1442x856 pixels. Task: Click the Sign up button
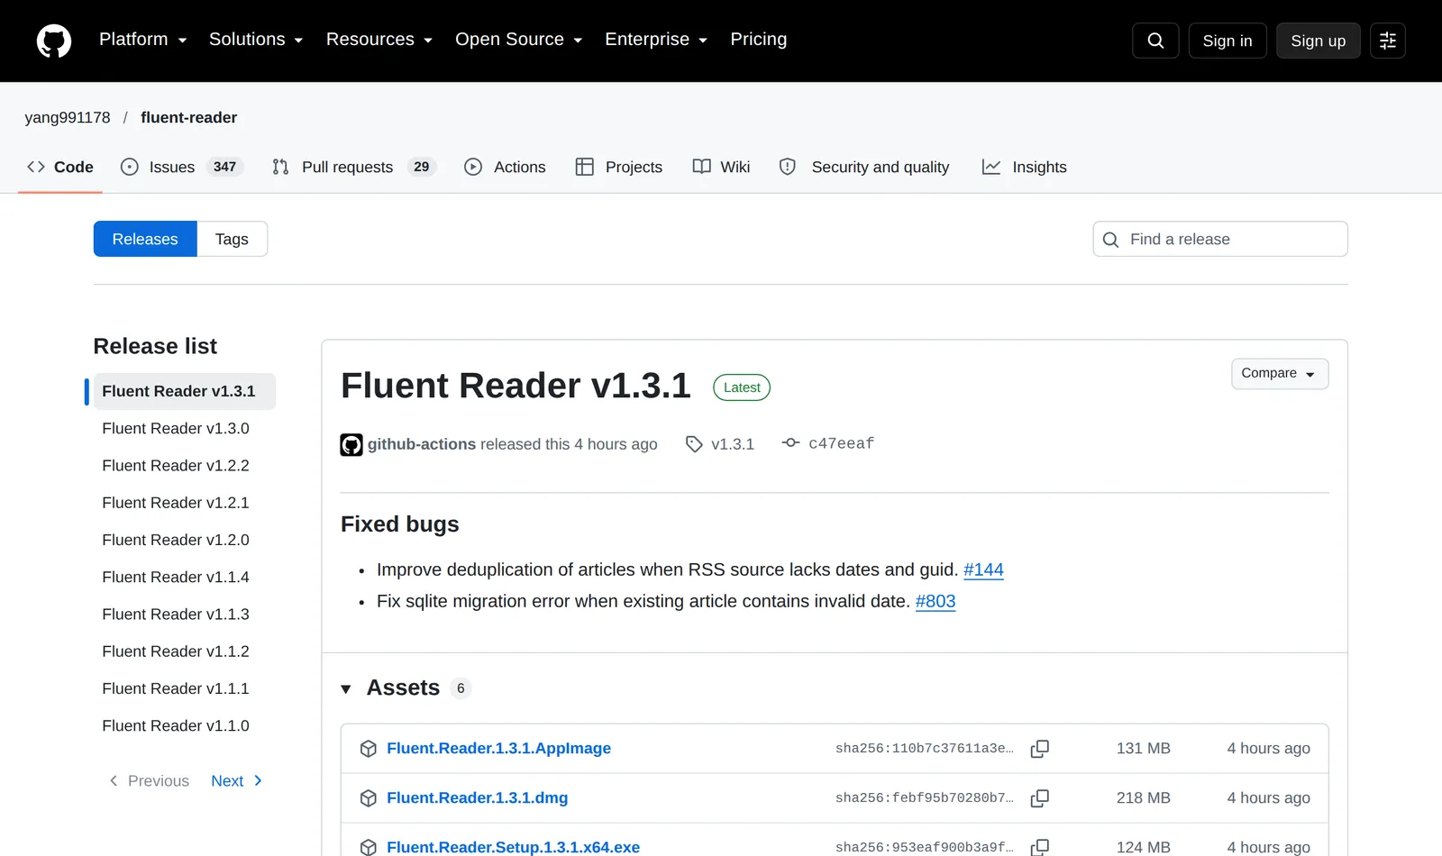[x=1319, y=41]
